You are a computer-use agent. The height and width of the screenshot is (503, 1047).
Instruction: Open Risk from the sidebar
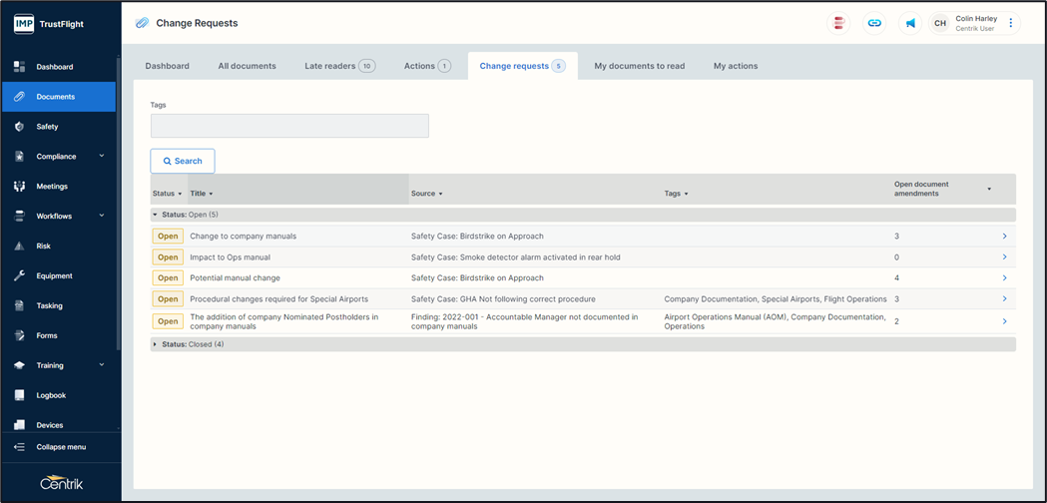(43, 246)
